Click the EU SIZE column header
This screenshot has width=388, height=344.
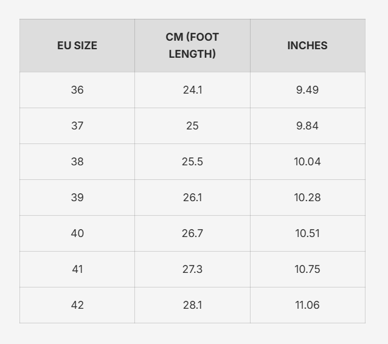point(77,46)
